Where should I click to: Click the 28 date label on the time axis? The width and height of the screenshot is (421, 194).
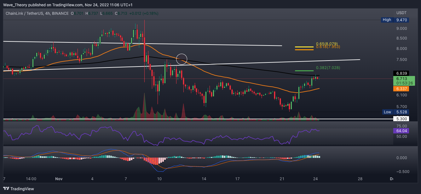pos(360,179)
